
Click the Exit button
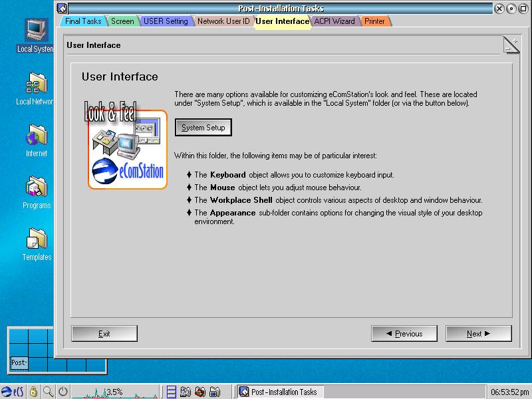coord(104,334)
